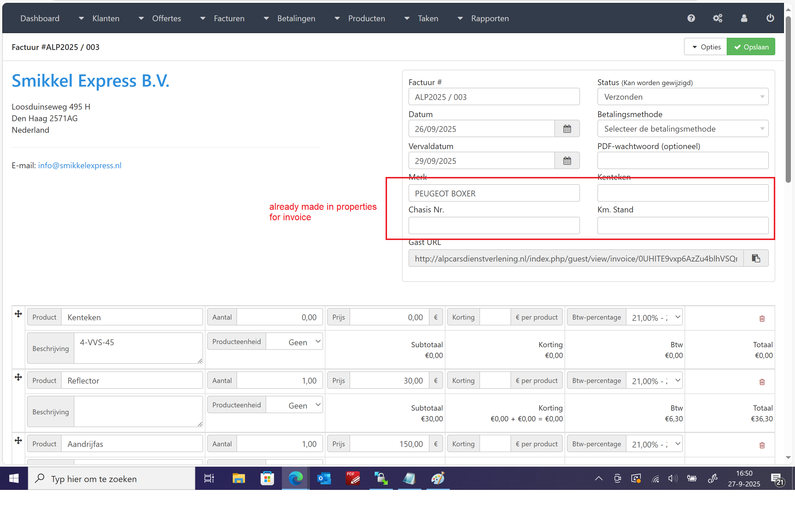Screen dimensions: 795x530
Task: Delete the Reflector product row
Action: [762, 382]
